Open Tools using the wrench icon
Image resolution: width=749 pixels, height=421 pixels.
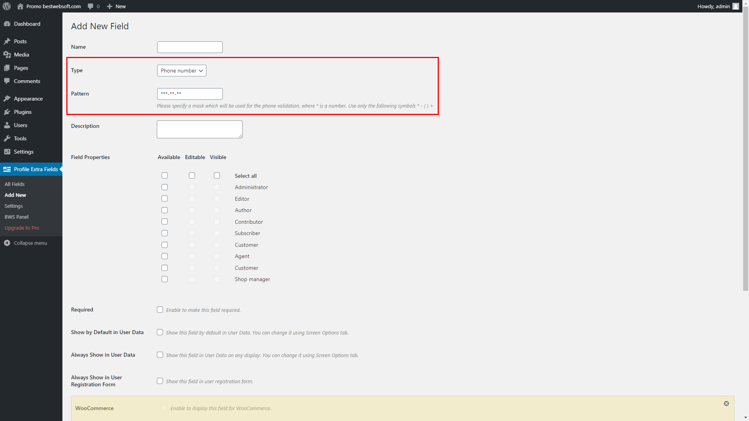point(7,138)
